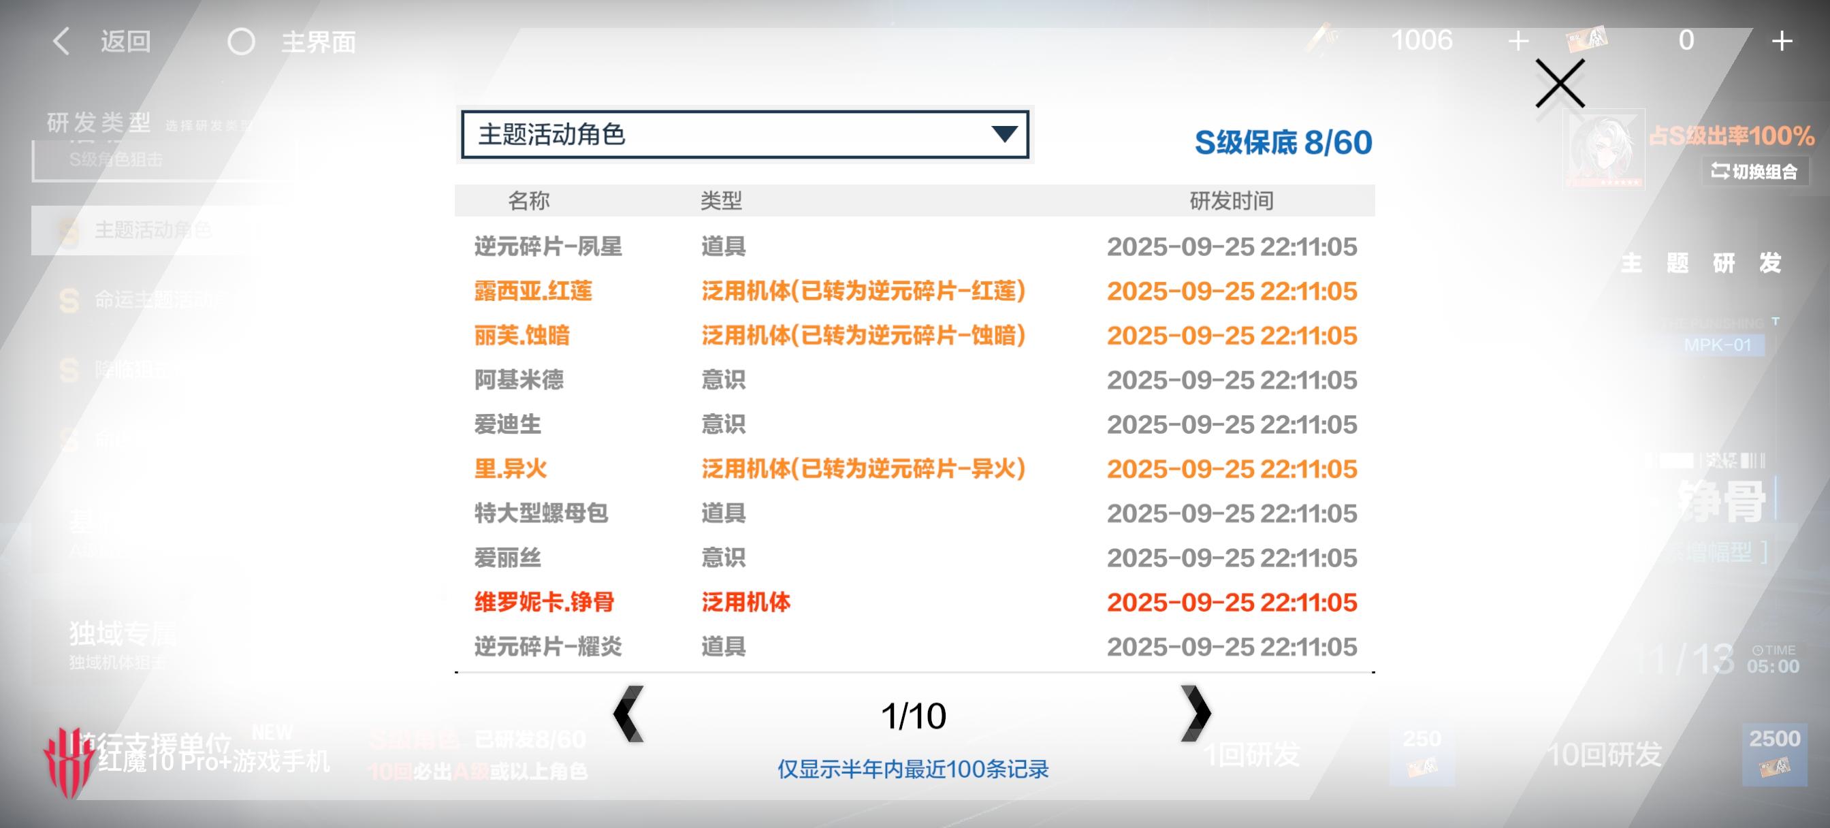This screenshot has height=828, width=1830.
Task: Click row 爱丽丝
Action: (915, 557)
